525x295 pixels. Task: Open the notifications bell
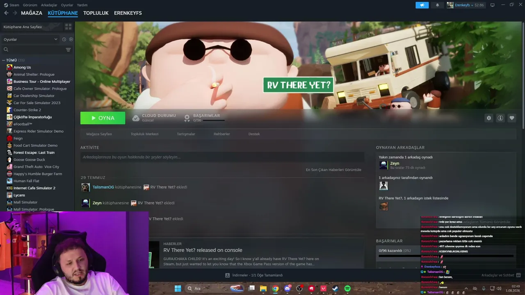[437, 5]
